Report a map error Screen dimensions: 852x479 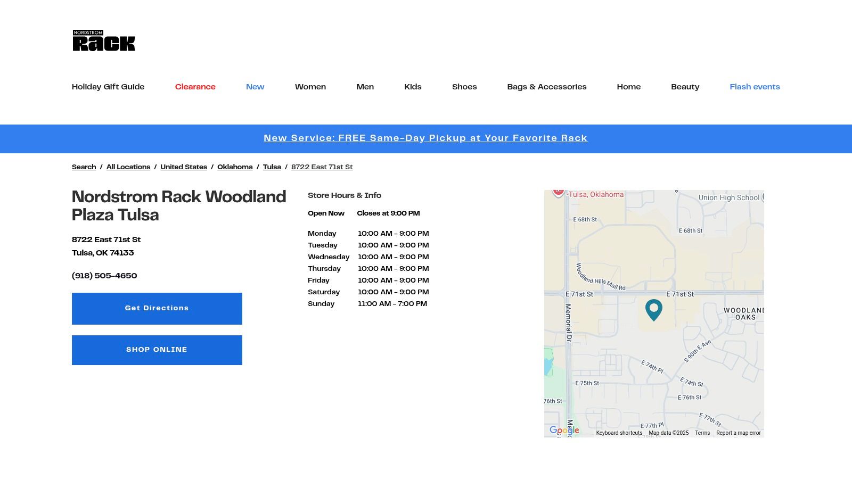[739, 433]
